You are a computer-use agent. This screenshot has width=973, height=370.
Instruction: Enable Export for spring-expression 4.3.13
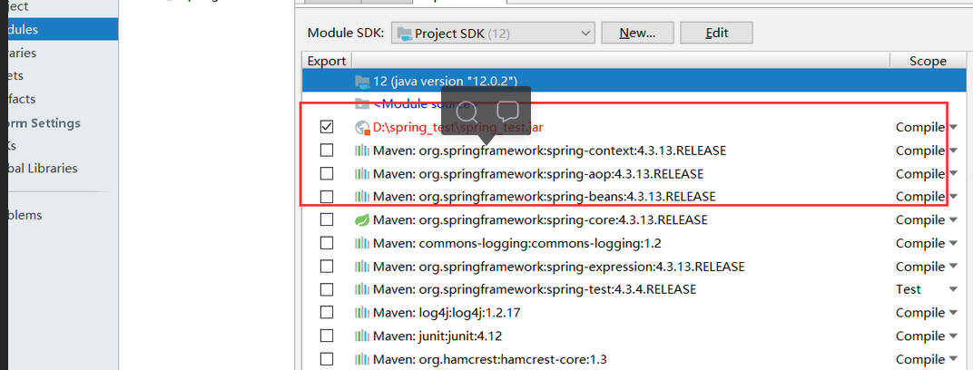pyautogui.click(x=327, y=266)
